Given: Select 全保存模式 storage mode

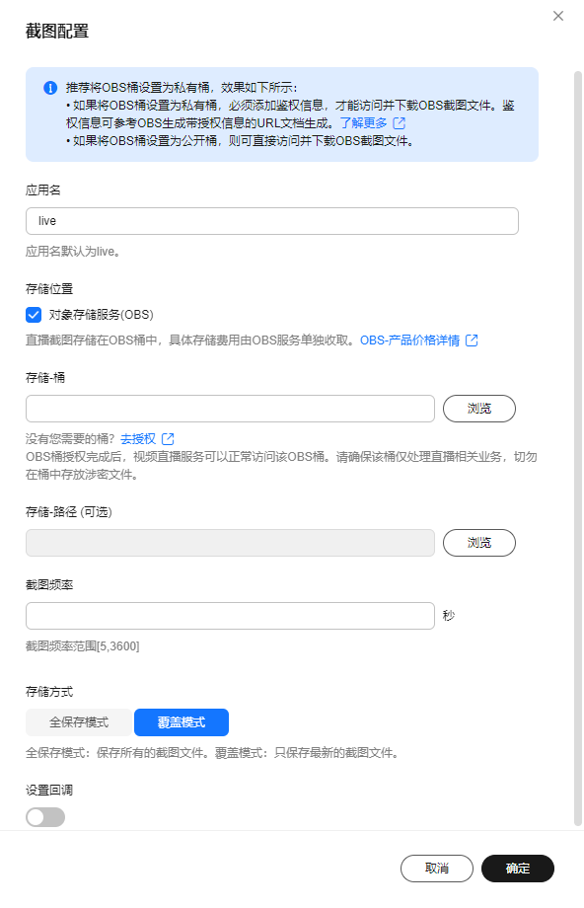Looking at the screenshot, I should (x=79, y=722).
